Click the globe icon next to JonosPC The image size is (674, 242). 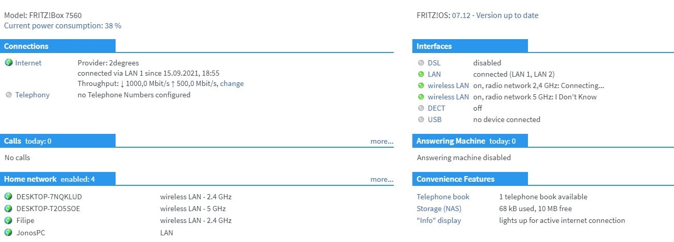click(x=8, y=233)
